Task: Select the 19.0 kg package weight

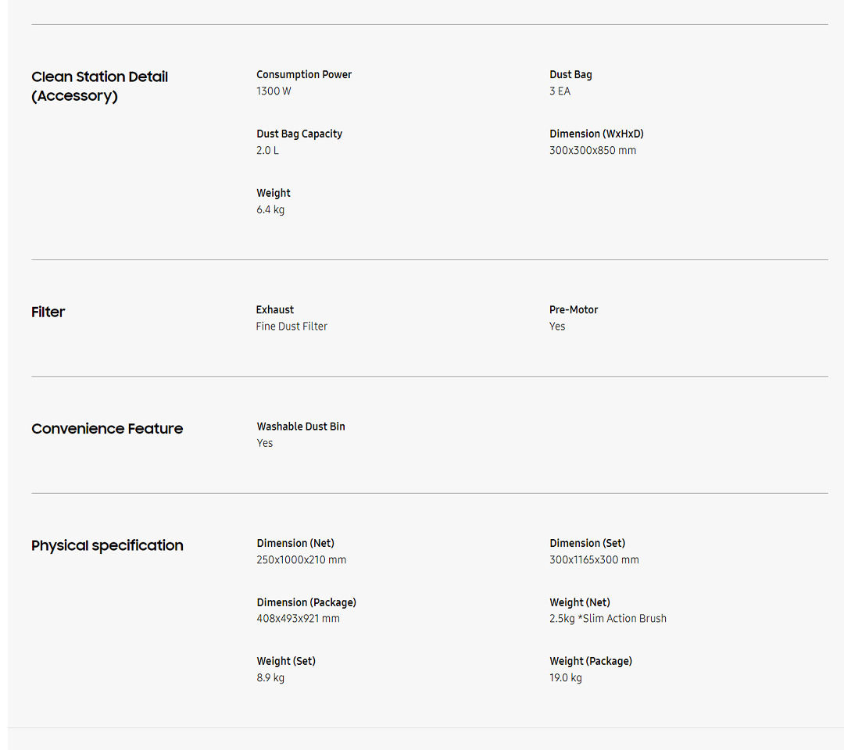Action: 566,678
